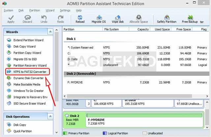Open the Disk menu

21,10
